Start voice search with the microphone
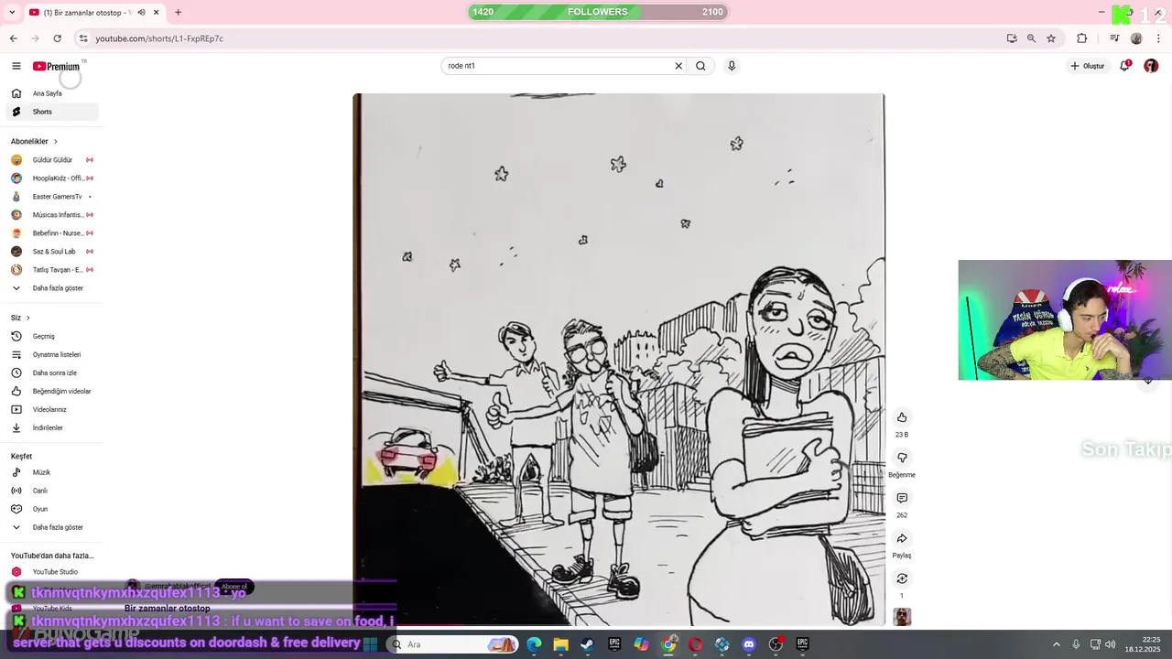The width and height of the screenshot is (1172, 659). click(x=732, y=66)
